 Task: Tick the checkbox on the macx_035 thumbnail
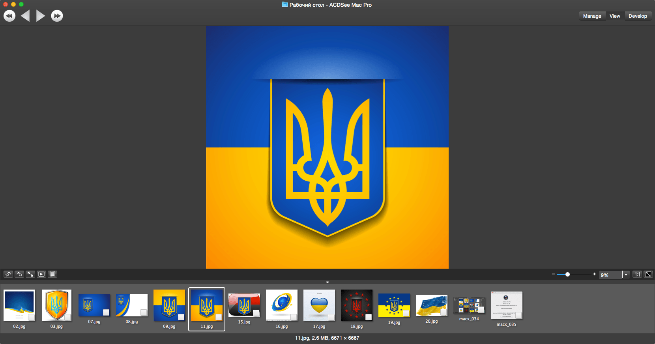click(x=518, y=315)
